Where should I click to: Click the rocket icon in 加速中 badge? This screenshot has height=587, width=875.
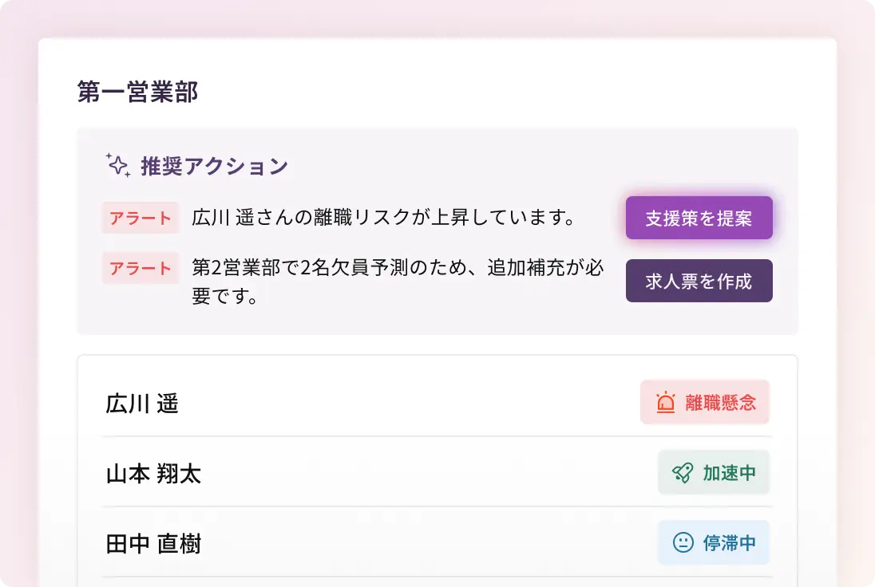pyautogui.click(x=683, y=473)
